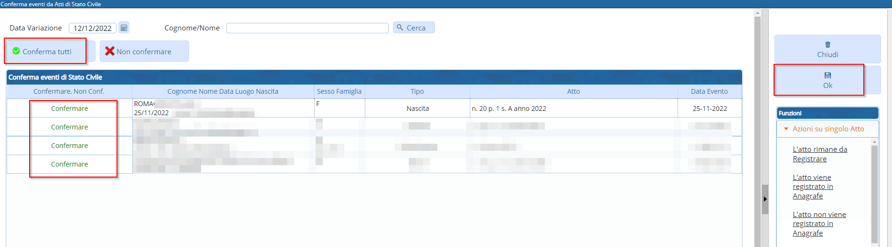
Task: Sort by Tipo column header
Action: click(417, 91)
